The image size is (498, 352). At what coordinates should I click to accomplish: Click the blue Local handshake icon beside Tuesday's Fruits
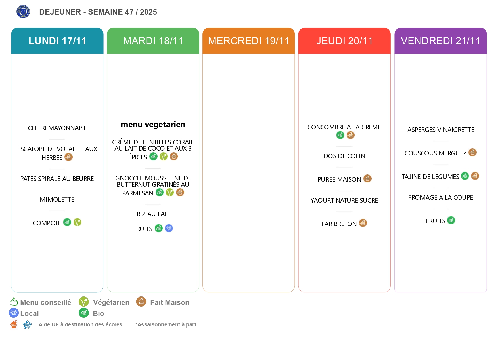tap(169, 228)
